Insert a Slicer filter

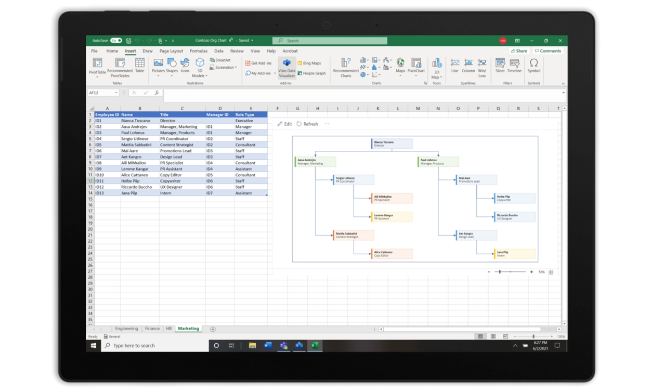(x=500, y=66)
